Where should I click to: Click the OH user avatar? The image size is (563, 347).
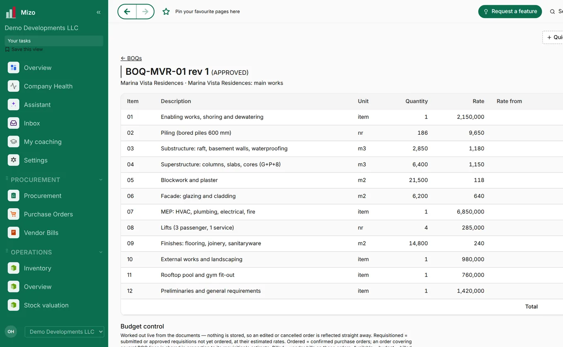coord(11,332)
